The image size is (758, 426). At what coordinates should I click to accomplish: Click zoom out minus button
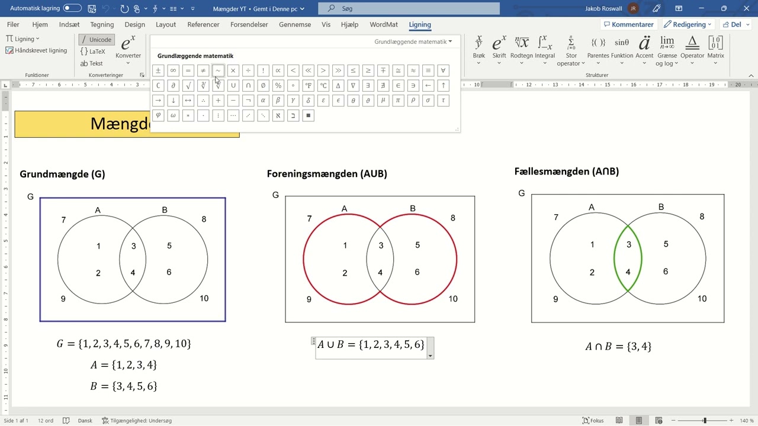click(674, 421)
